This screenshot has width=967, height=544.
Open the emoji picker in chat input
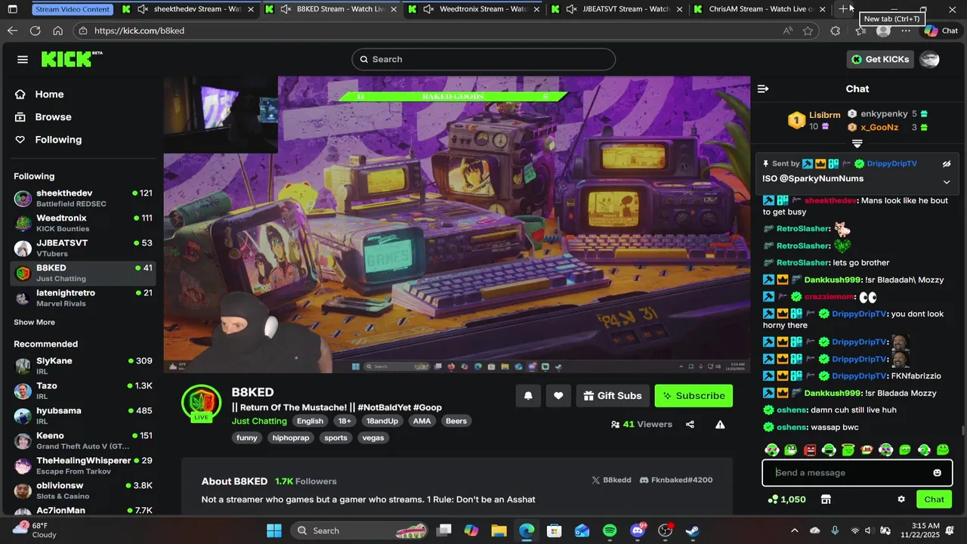937,473
